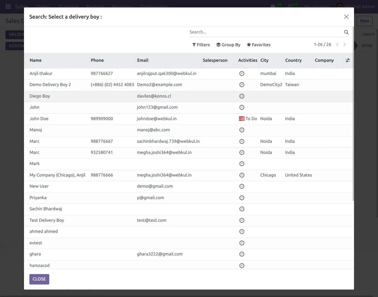Click activity clock icon for ghara
The height and width of the screenshot is (297, 378).
coord(242,254)
